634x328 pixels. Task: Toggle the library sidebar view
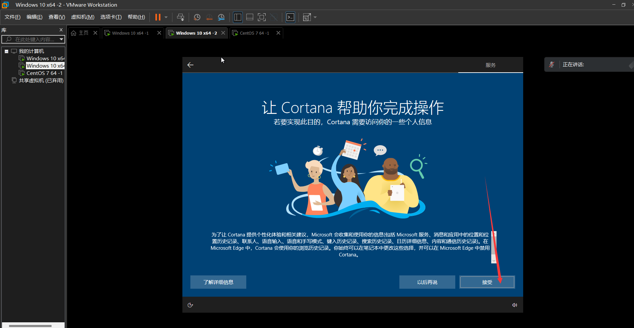pos(238,17)
